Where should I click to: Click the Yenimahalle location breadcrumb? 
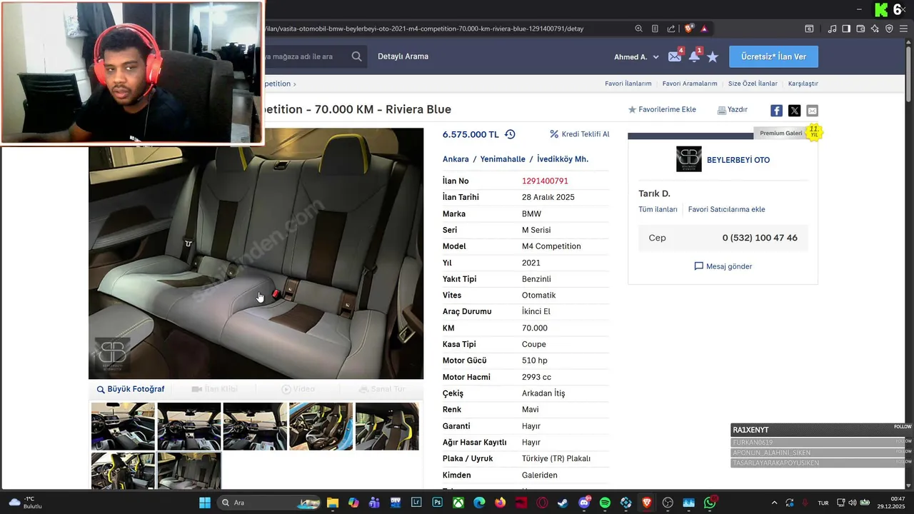pyautogui.click(x=503, y=159)
